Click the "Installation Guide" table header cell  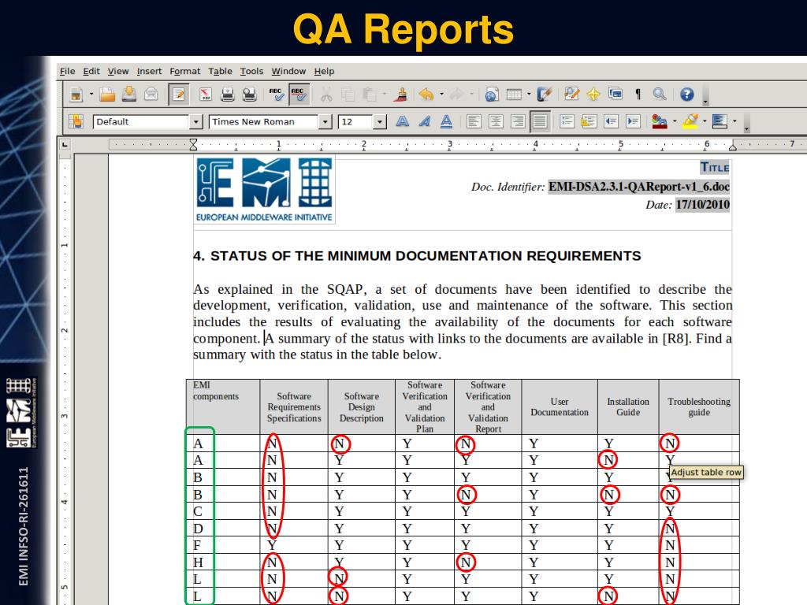click(628, 407)
